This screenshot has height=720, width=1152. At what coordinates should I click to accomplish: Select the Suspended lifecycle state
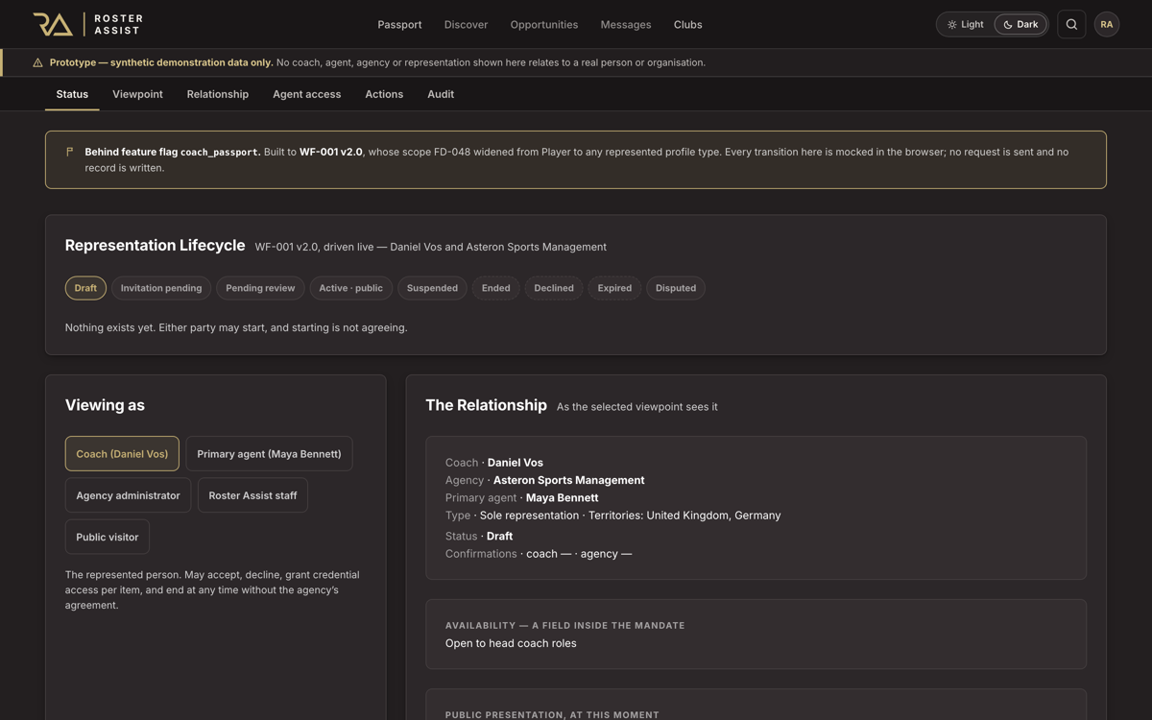point(432,288)
